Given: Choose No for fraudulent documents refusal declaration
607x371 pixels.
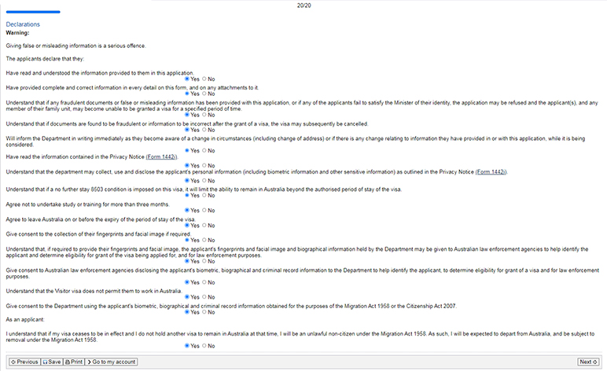Looking at the screenshot, I should (204, 115).
